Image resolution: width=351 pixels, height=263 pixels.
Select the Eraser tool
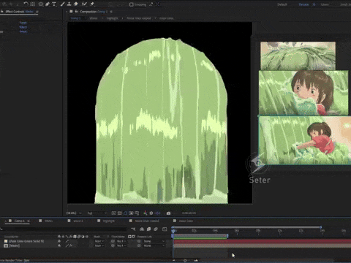76,4
